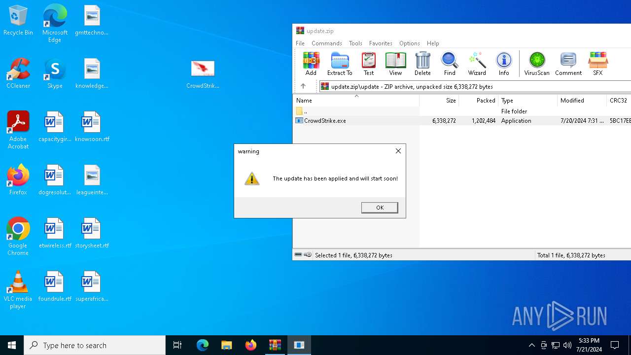Click the volume speaker tray icon
The width and height of the screenshot is (631, 355).
click(x=567, y=345)
